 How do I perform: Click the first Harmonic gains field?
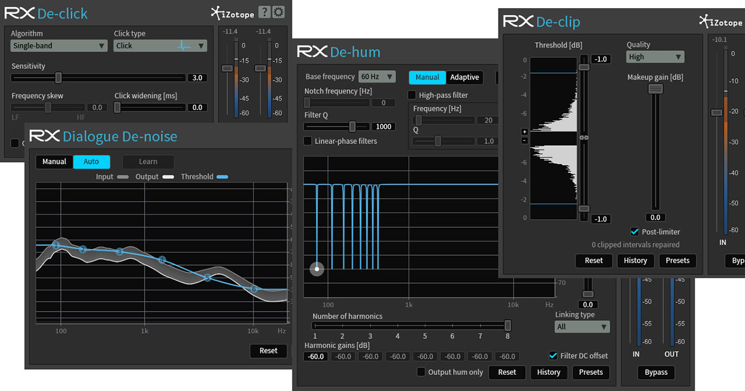pyautogui.click(x=316, y=356)
